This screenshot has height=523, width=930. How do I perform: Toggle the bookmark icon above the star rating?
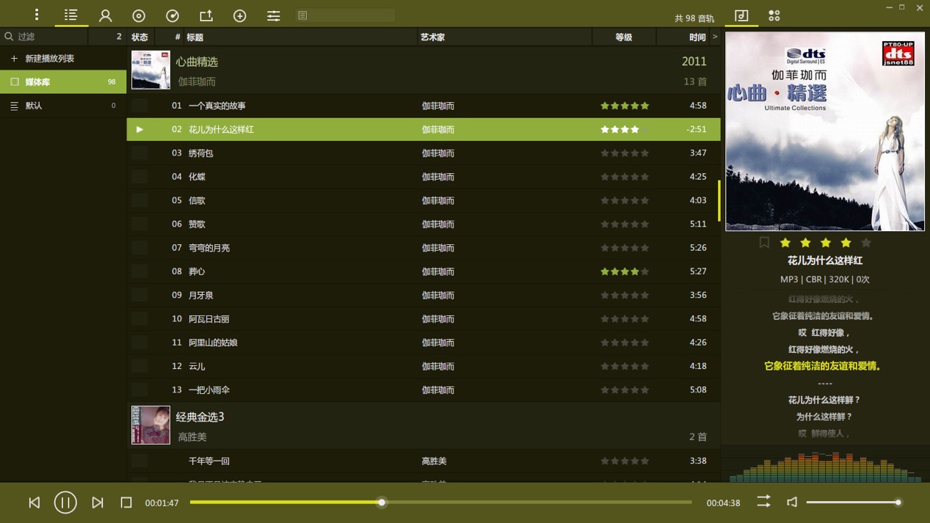(763, 242)
